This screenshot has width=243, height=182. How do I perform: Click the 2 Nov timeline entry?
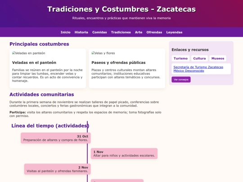tap(57, 169)
